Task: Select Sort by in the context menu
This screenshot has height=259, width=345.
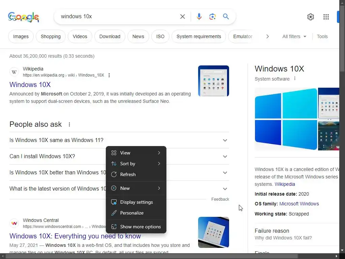Action: coord(136,164)
